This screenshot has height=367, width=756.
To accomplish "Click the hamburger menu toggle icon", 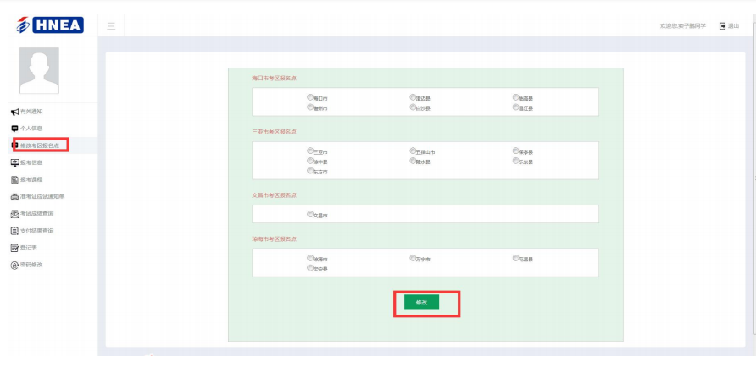I will coord(112,26).
